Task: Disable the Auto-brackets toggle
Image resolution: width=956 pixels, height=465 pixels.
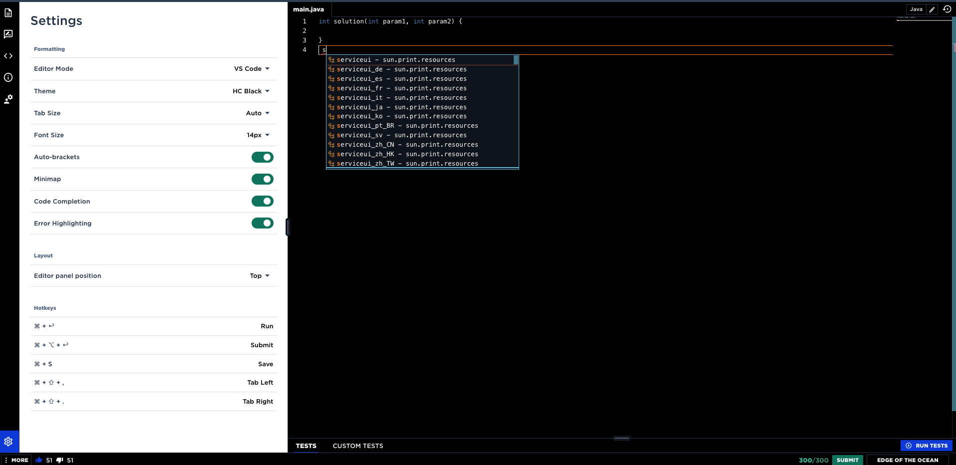Action: pyautogui.click(x=262, y=157)
